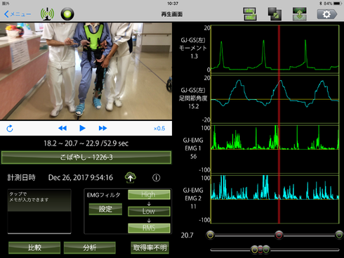This screenshot has height=258, width=344.
Task: Tap the ankle angle 足関節角度 graph
Action: [275, 99]
